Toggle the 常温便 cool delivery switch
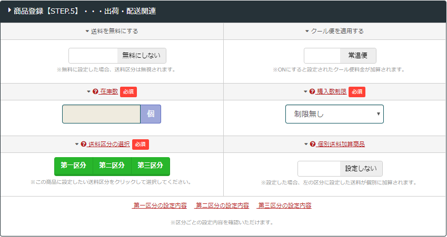Image resolution: width=447 pixels, height=237 pixels. pos(340,56)
